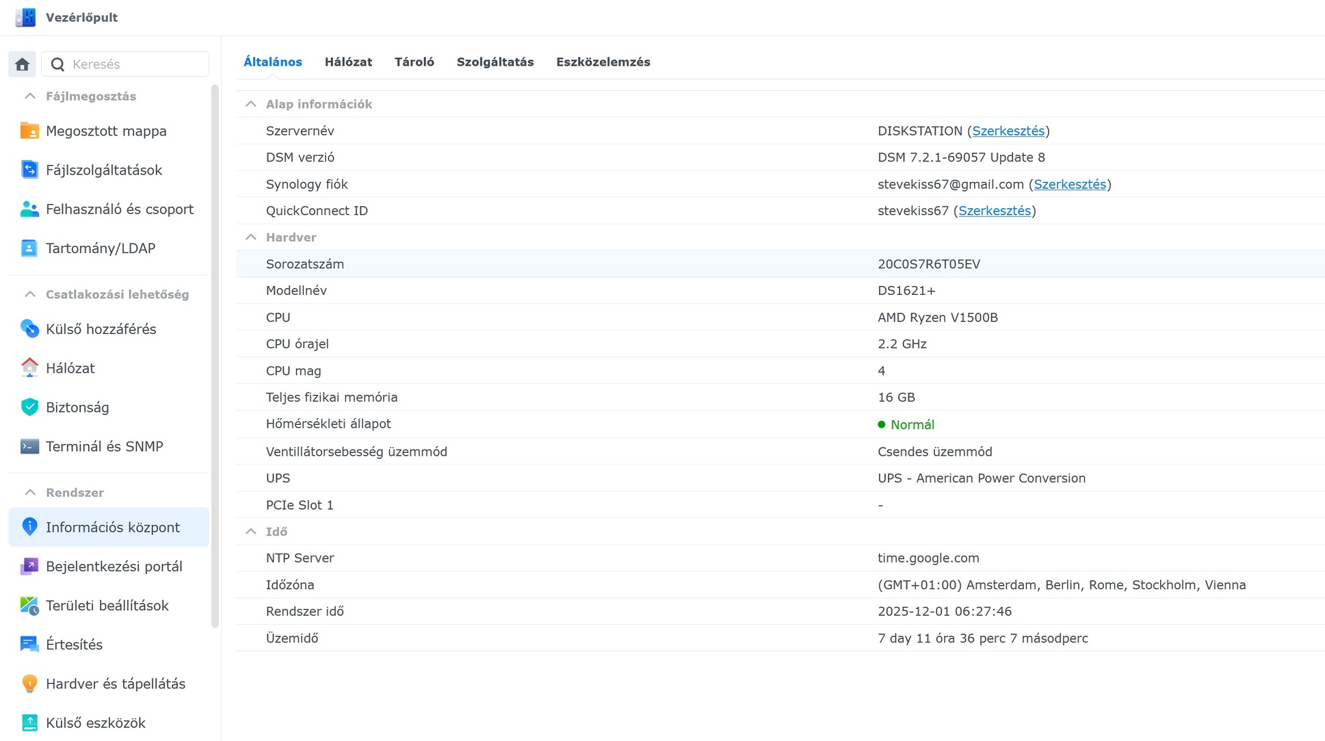
Task: Select Felhasználó és csoport icon
Action: tap(29, 209)
